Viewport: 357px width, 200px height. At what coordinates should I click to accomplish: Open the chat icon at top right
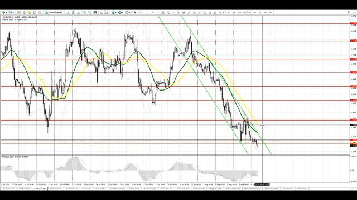[354, 12]
